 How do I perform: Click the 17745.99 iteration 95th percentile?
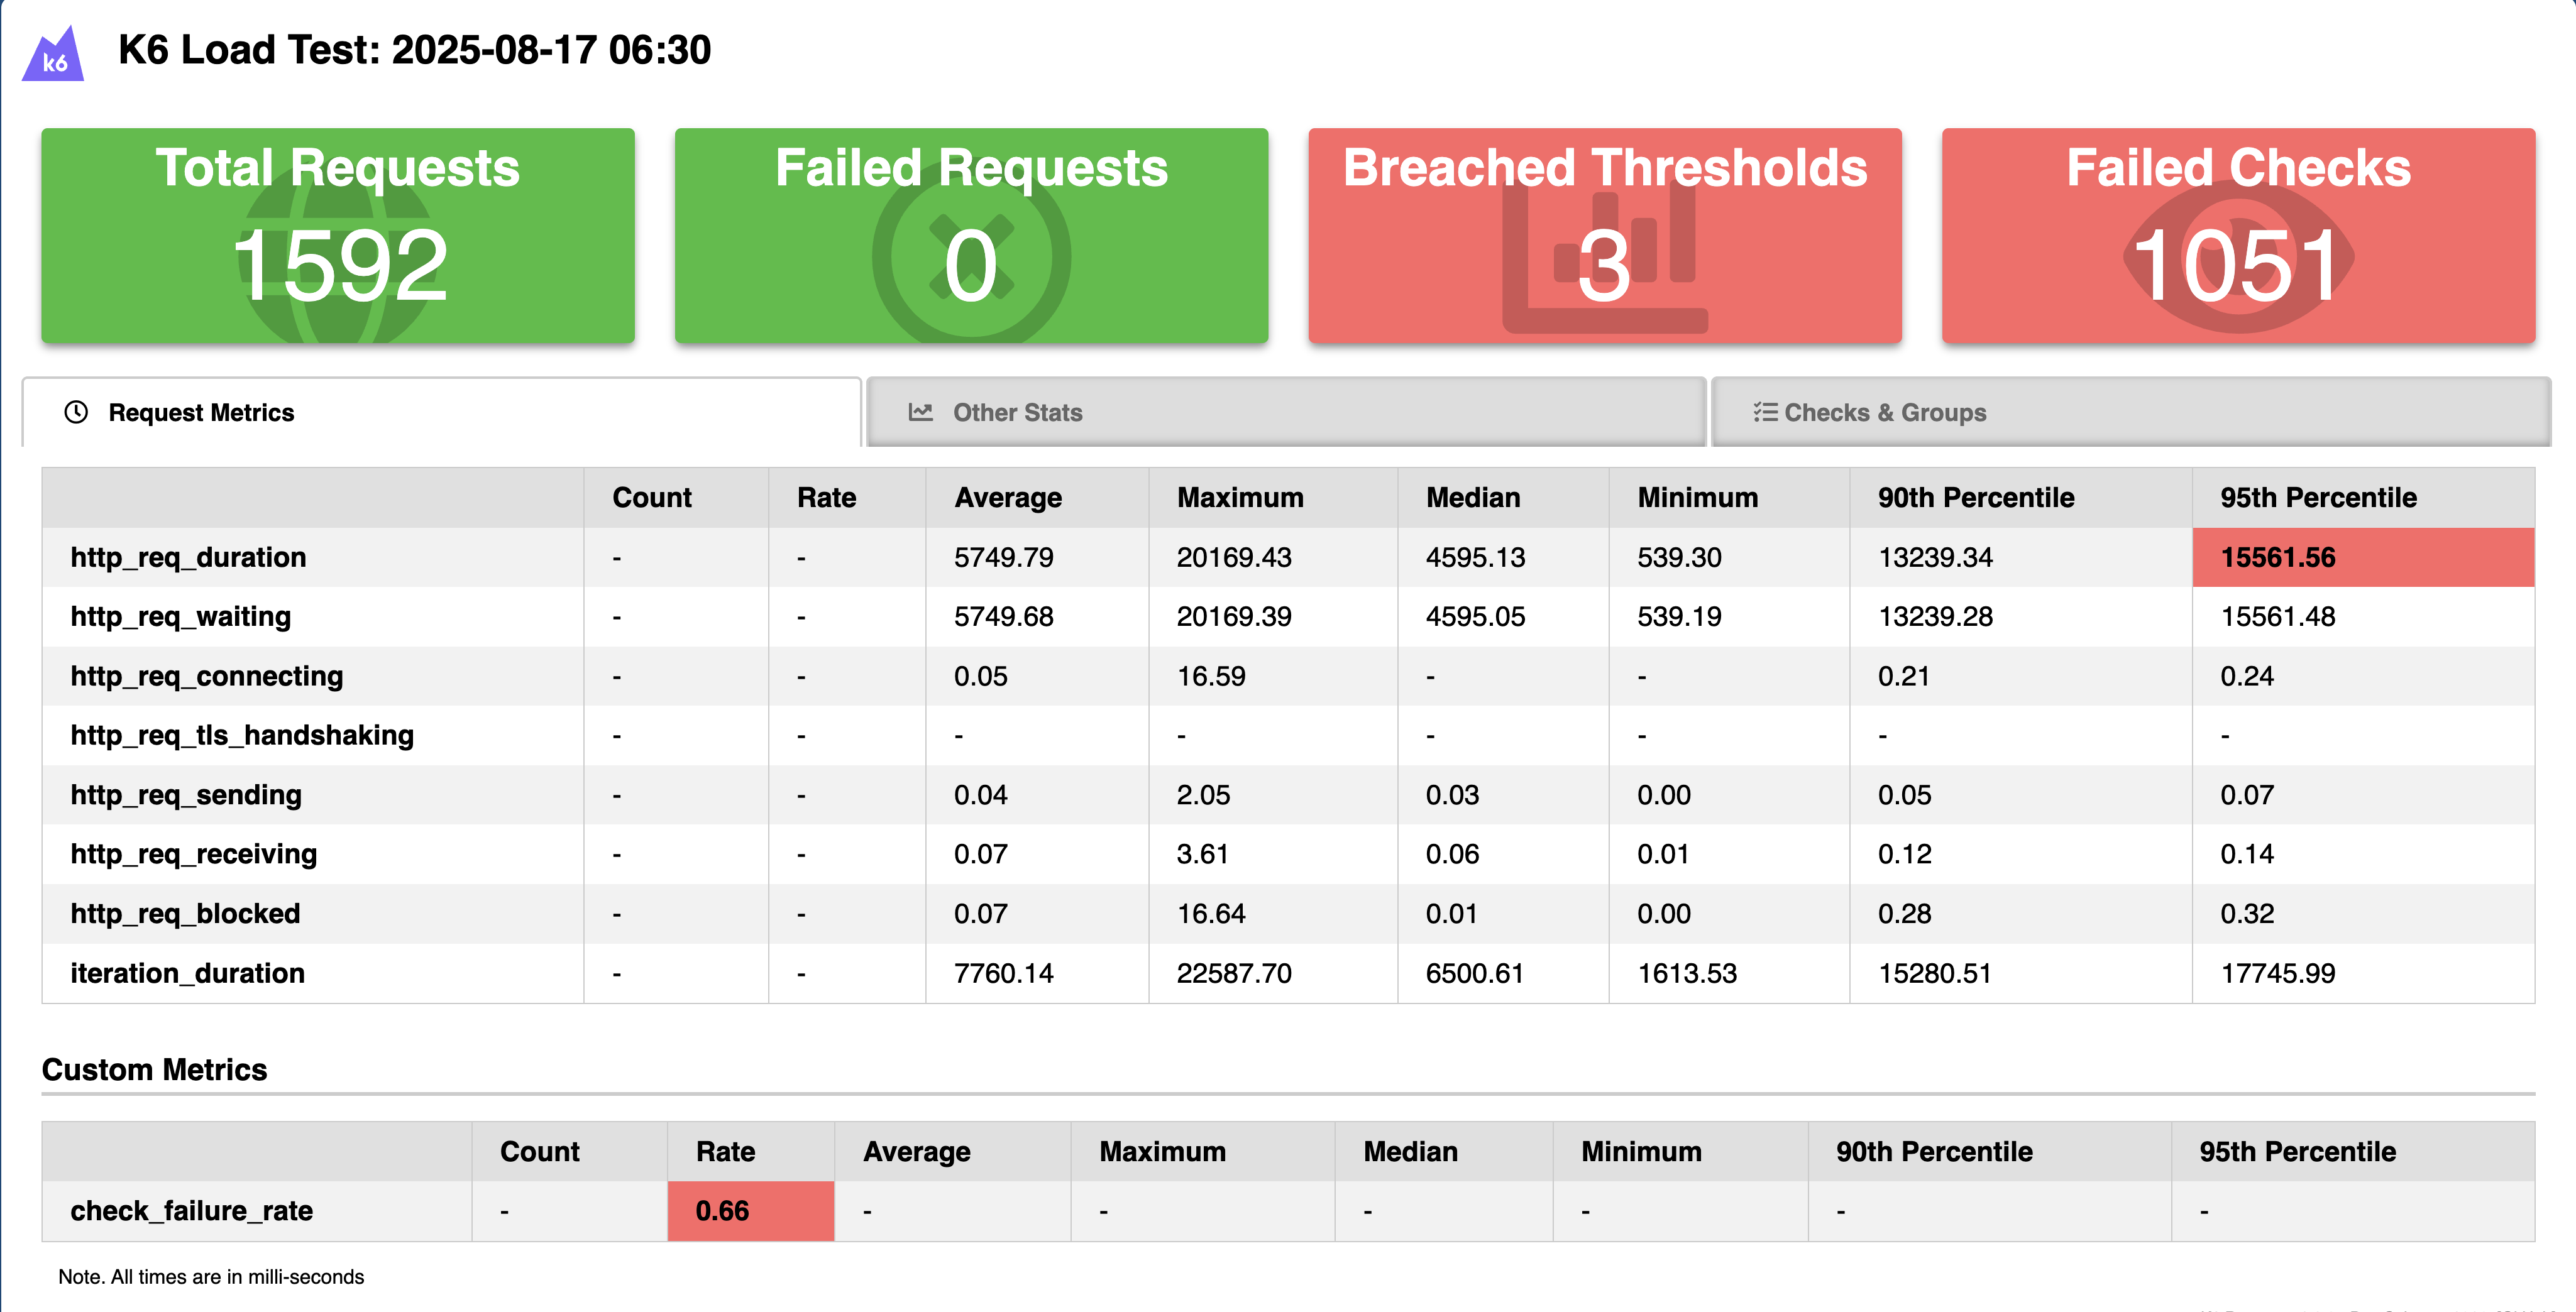pyautogui.click(x=2278, y=973)
